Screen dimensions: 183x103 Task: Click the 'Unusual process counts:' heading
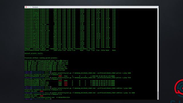pyautogui.click(x=34, y=54)
